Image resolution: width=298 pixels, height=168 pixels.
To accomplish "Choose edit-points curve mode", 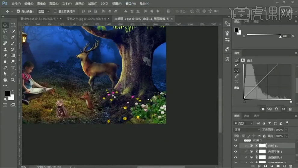I will [x=237, y=70].
